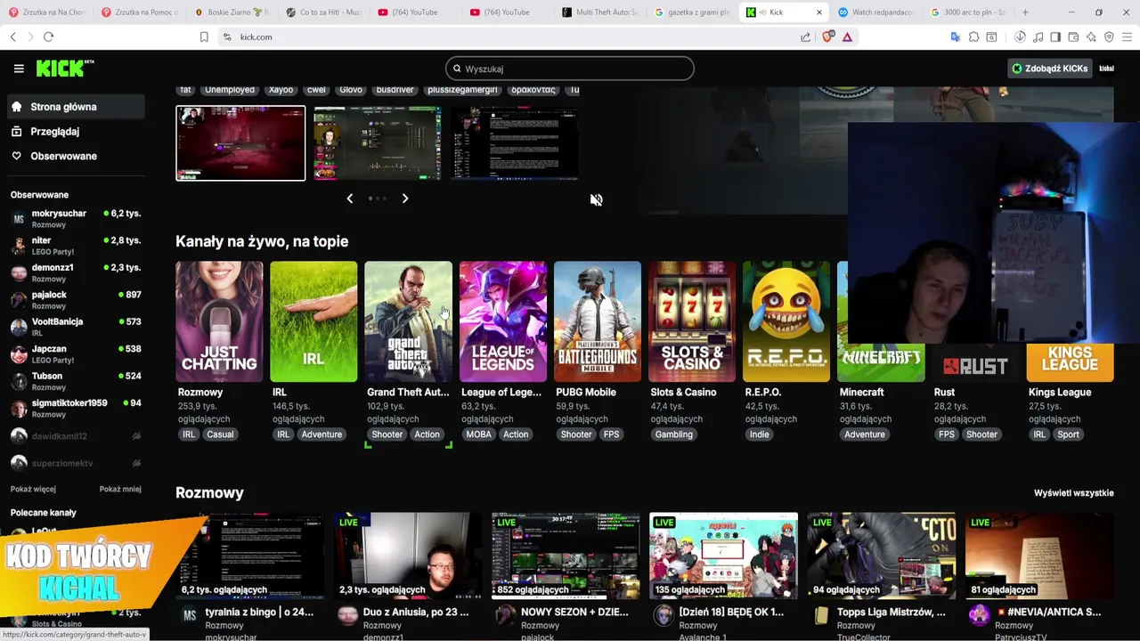This screenshot has height=641, width=1140.
Task: Open followed channel niter
Action: pyautogui.click(x=75, y=246)
